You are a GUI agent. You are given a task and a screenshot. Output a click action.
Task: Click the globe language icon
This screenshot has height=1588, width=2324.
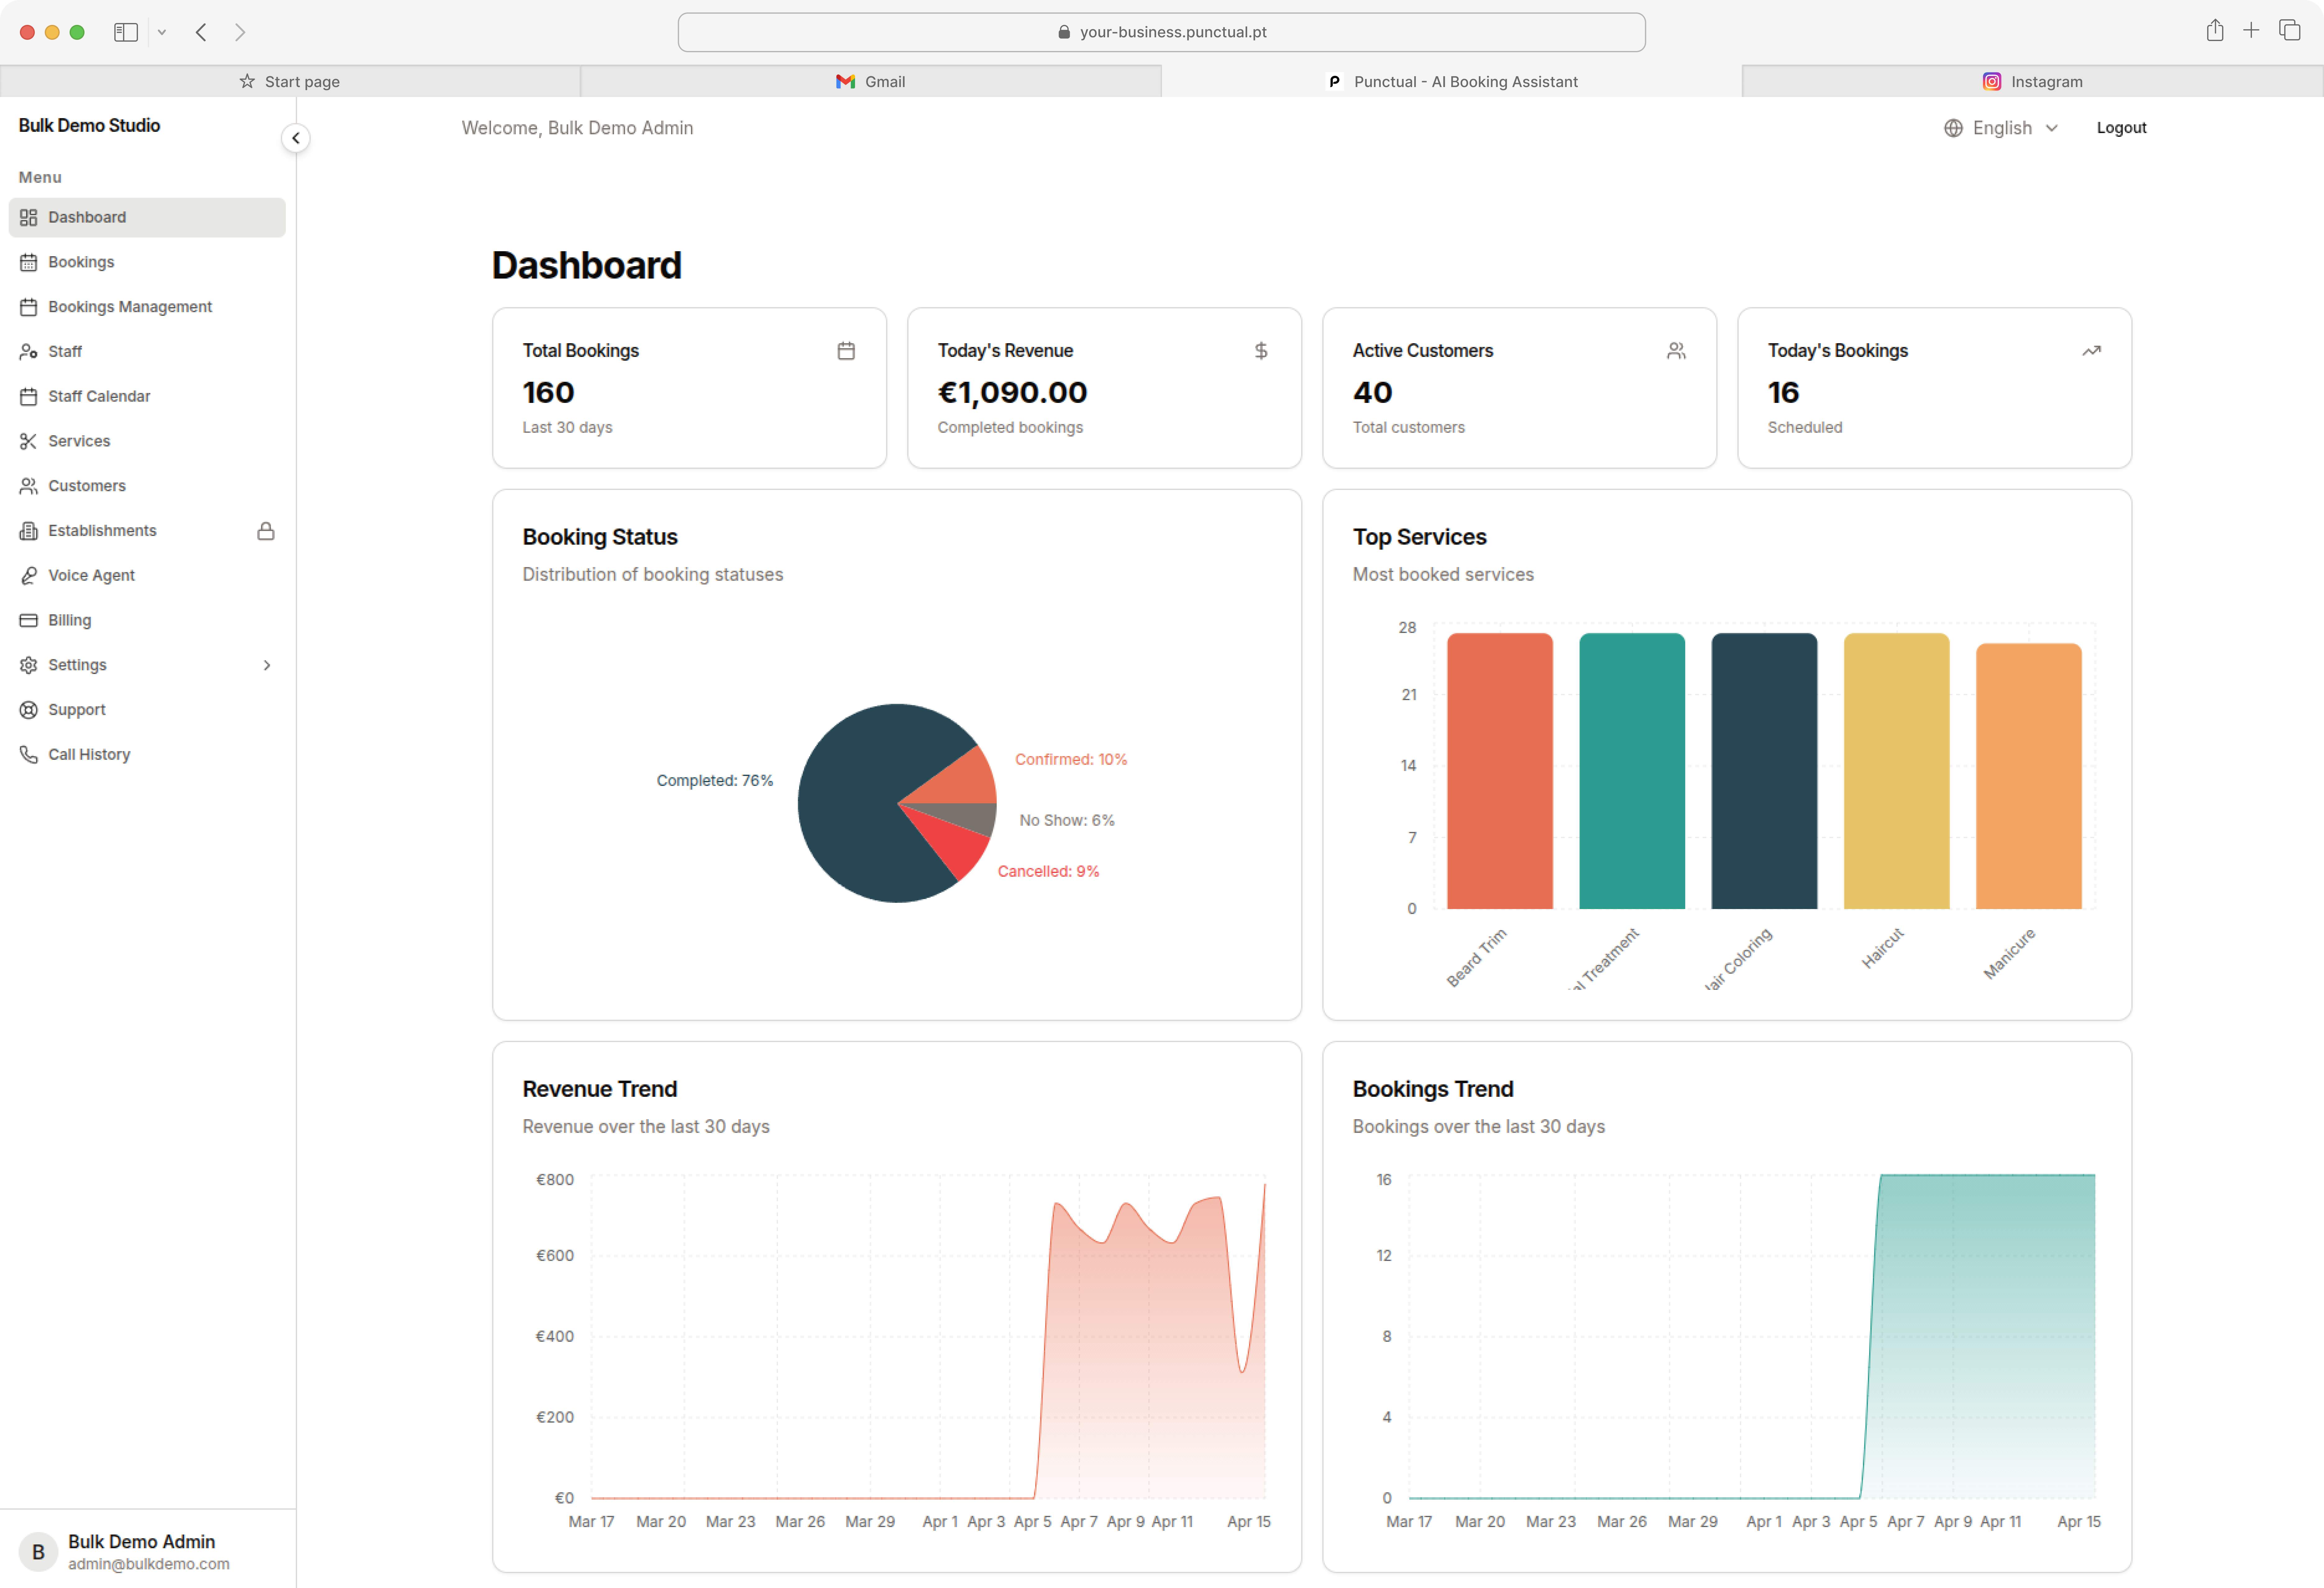coord(1953,128)
